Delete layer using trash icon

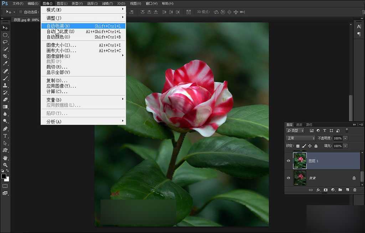355,190
